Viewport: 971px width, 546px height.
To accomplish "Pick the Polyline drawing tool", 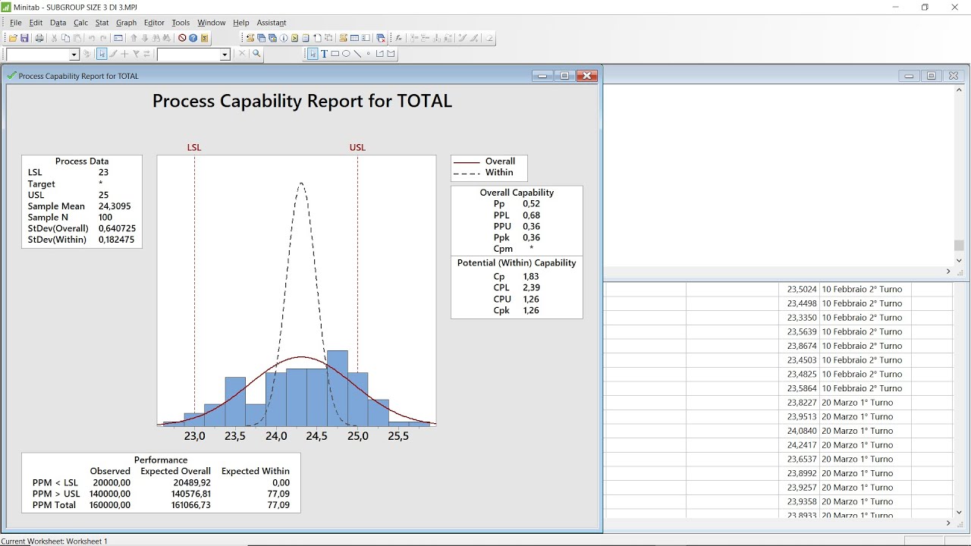I will [379, 54].
